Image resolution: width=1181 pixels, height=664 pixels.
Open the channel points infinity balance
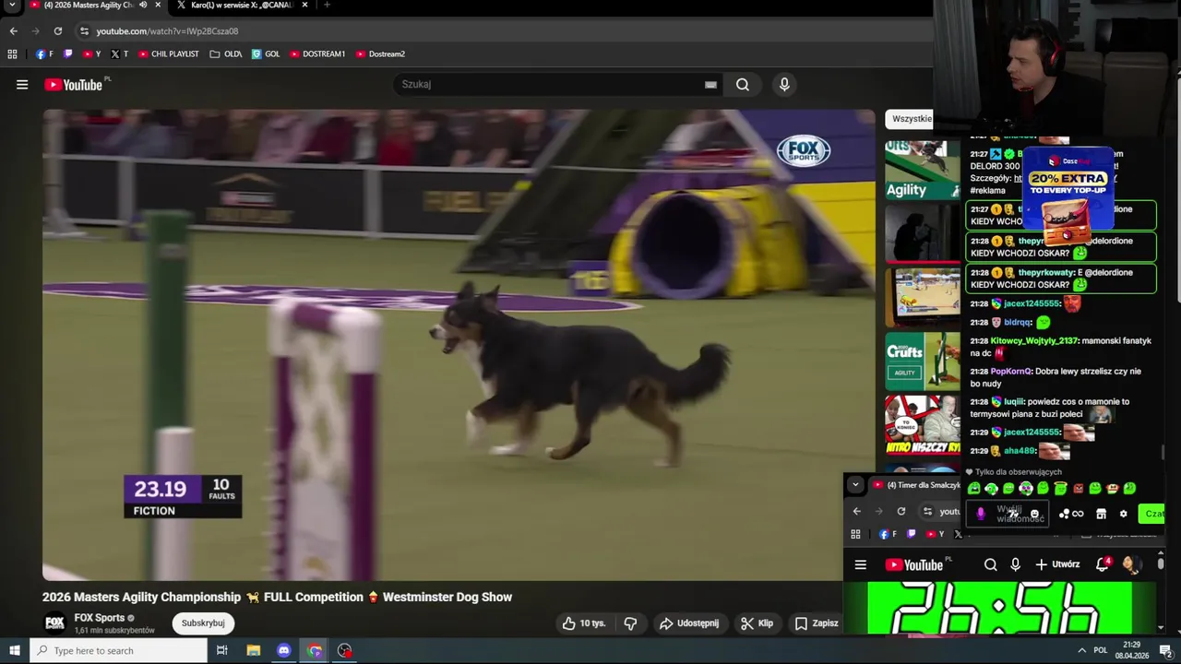coord(1071,515)
